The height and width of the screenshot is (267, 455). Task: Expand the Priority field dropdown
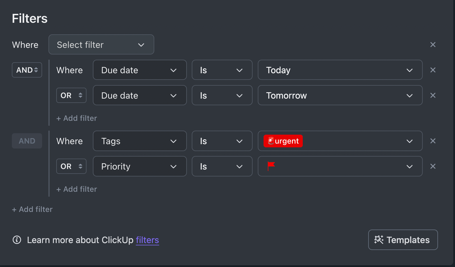point(140,166)
